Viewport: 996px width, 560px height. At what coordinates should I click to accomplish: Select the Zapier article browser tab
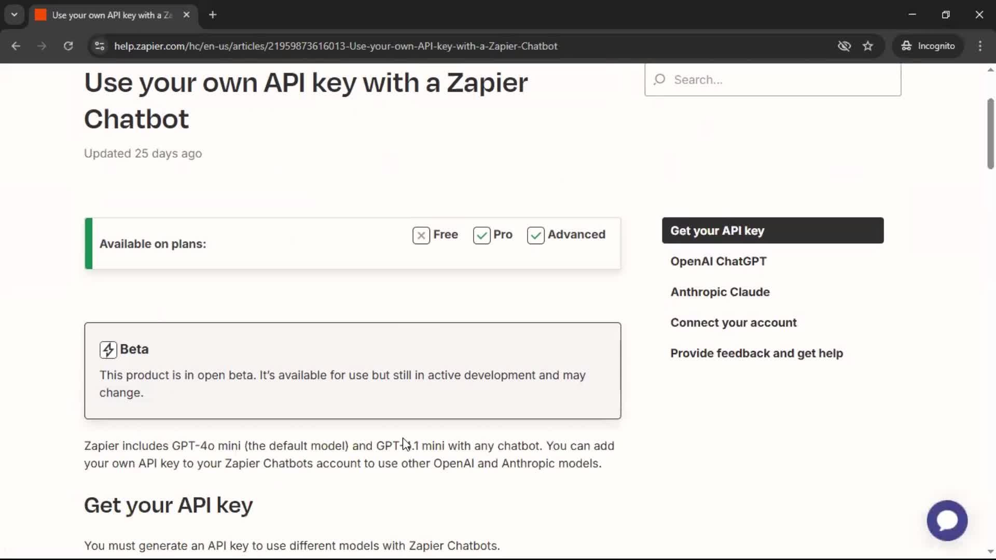(113, 15)
